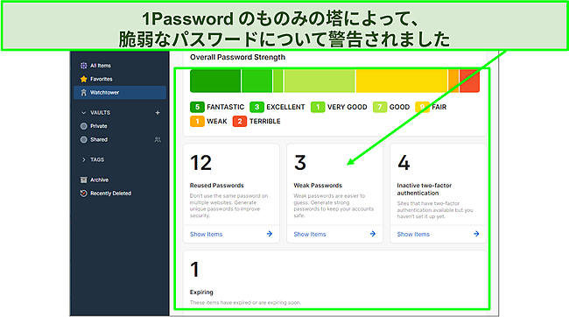Open the Shared vault

tap(120, 140)
